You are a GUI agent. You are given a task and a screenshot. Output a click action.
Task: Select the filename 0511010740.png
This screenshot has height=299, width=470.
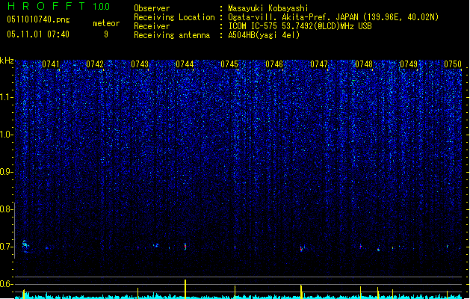coord(38,20)
